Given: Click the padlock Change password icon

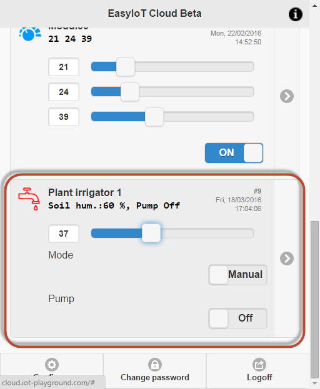Looking at the screenshot, I should [155, 365].
